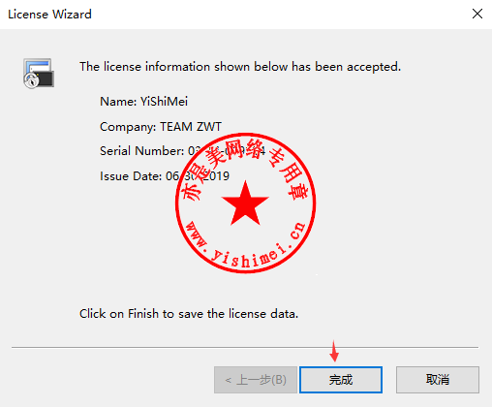This screenshot has width=492, height=407.
Task: Click the horizontal separator line above buttons
Action: tap(245, 348)
